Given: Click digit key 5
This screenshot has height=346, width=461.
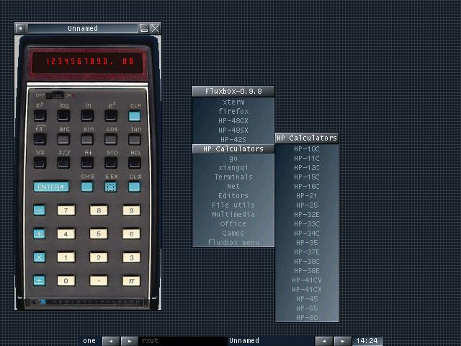Looking at the screenshot, I should click(x=99, y=234).
